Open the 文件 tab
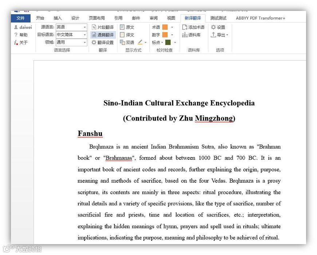This screenshot has width=317, height=255. [x=21, y=18]
